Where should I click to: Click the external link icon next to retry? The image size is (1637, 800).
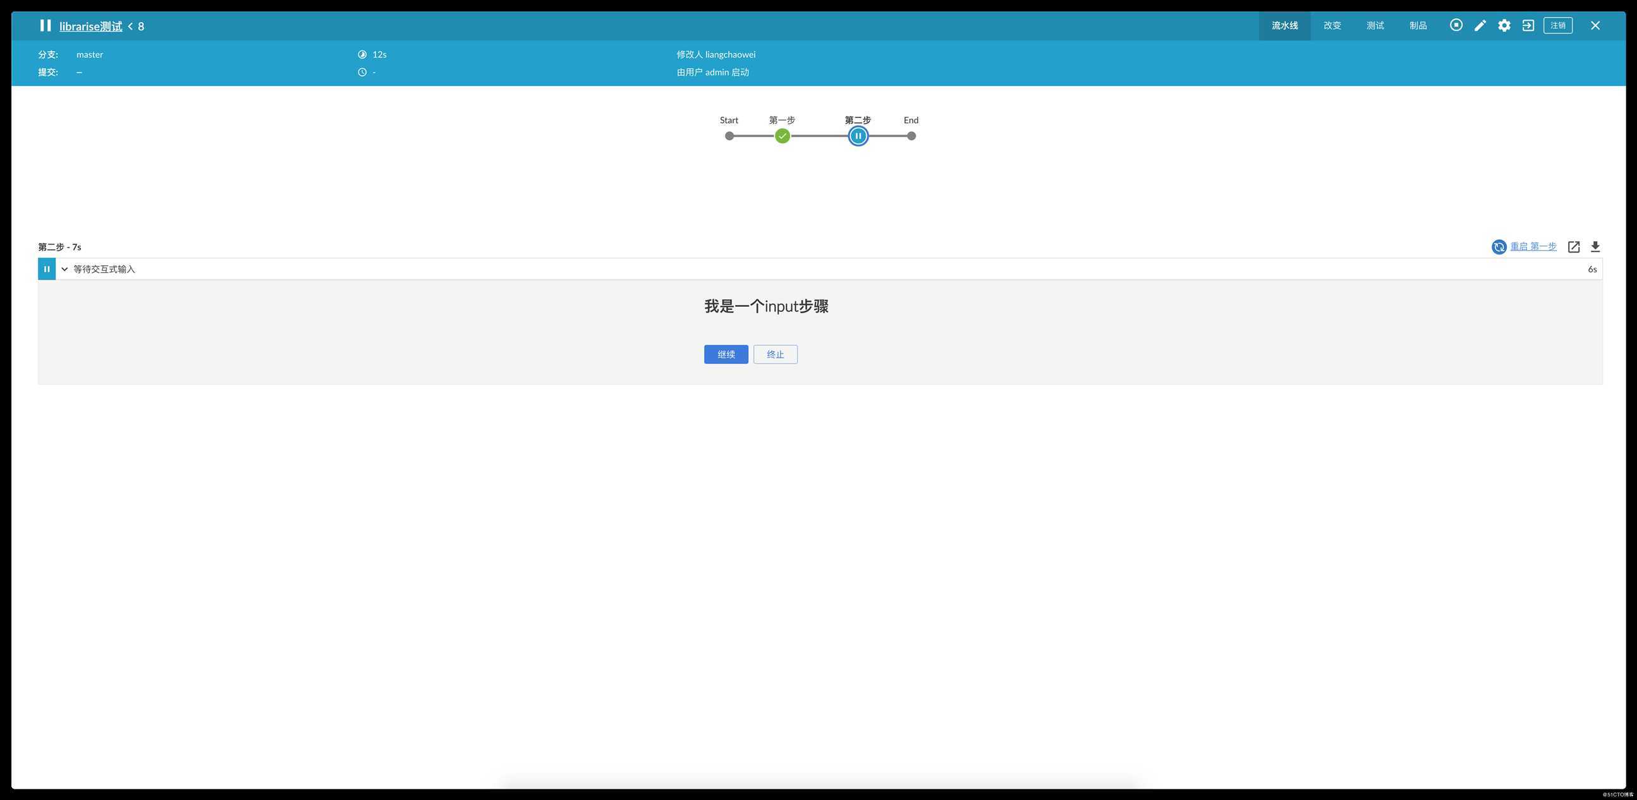1573,247
